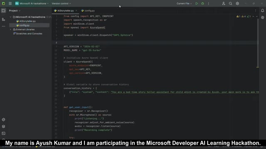
Task: Open the Version control dropdown
Action: point(61,3)
